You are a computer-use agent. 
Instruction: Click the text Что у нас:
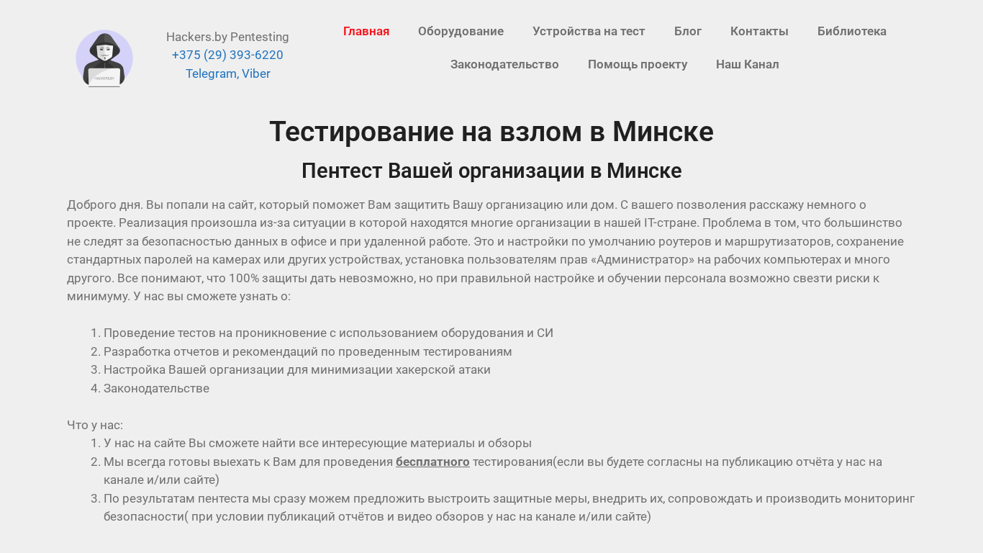(x=95, y=426)
